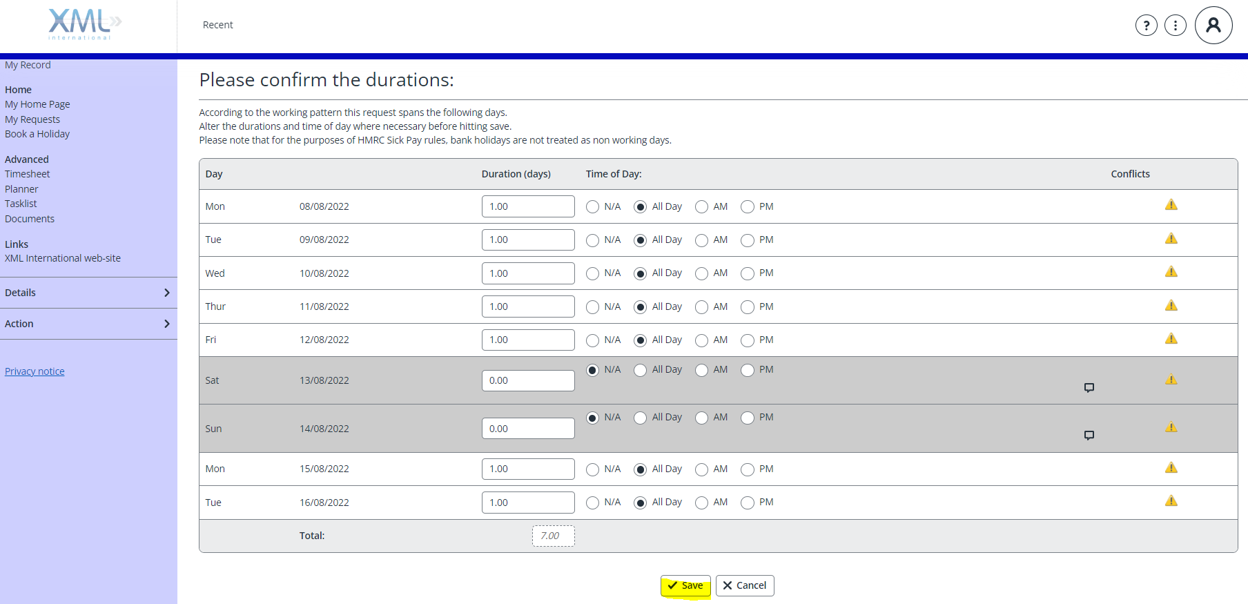This screenshot has height=604, width=1248.
Task: Select All Day for Sat 13/08/2022
Action: click(x=641, y=371)
